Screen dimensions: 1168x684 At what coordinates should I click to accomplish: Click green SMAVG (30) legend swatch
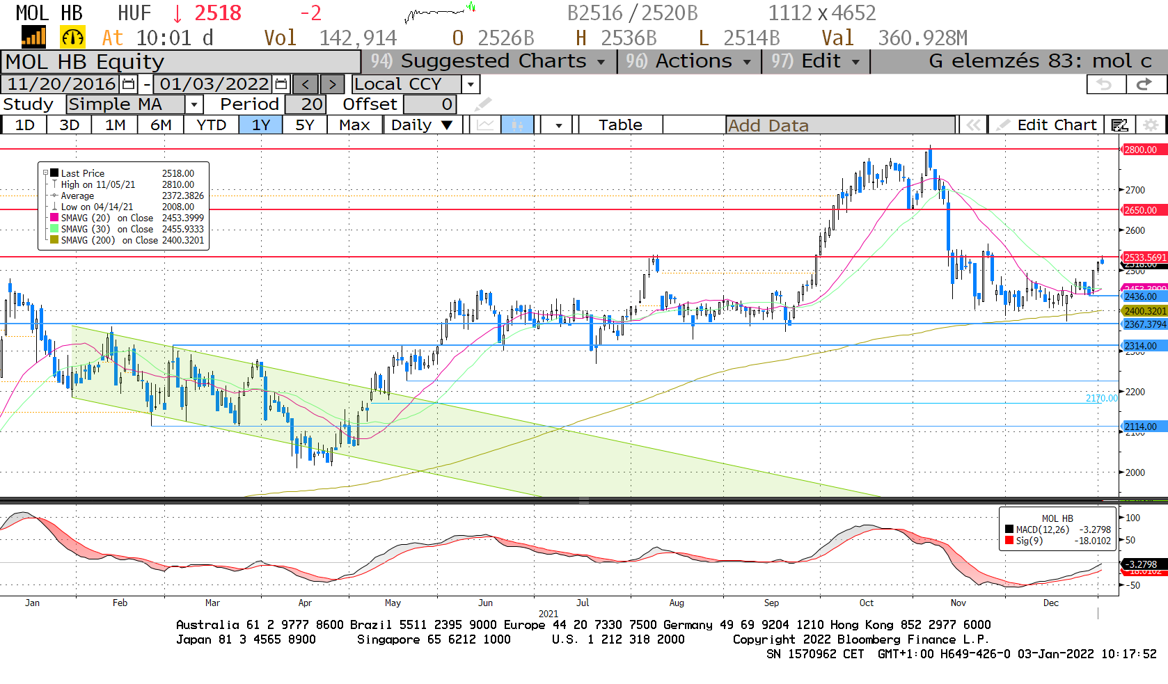coord(54,229)
